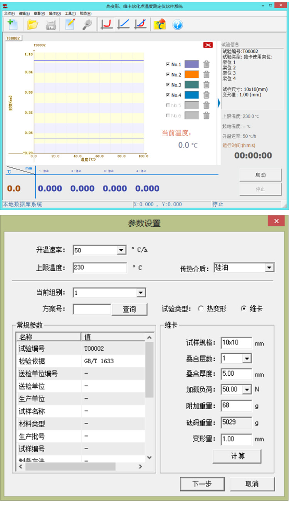This screenshot has height=506, width=289.
Task: Delete curve No.3 with trash icon
Action: (x=207, y=85)
